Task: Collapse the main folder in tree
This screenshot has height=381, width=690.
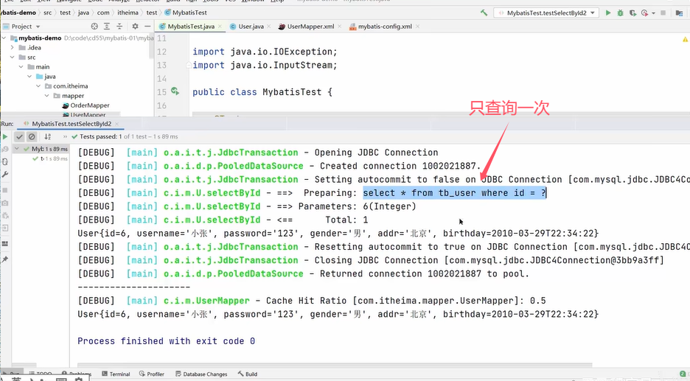Action: point(21,67)
